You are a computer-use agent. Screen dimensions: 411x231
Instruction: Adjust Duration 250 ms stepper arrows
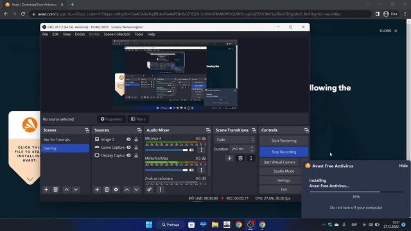[x=252, y=149]
